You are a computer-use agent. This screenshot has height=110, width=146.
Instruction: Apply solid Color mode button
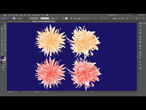2,63
